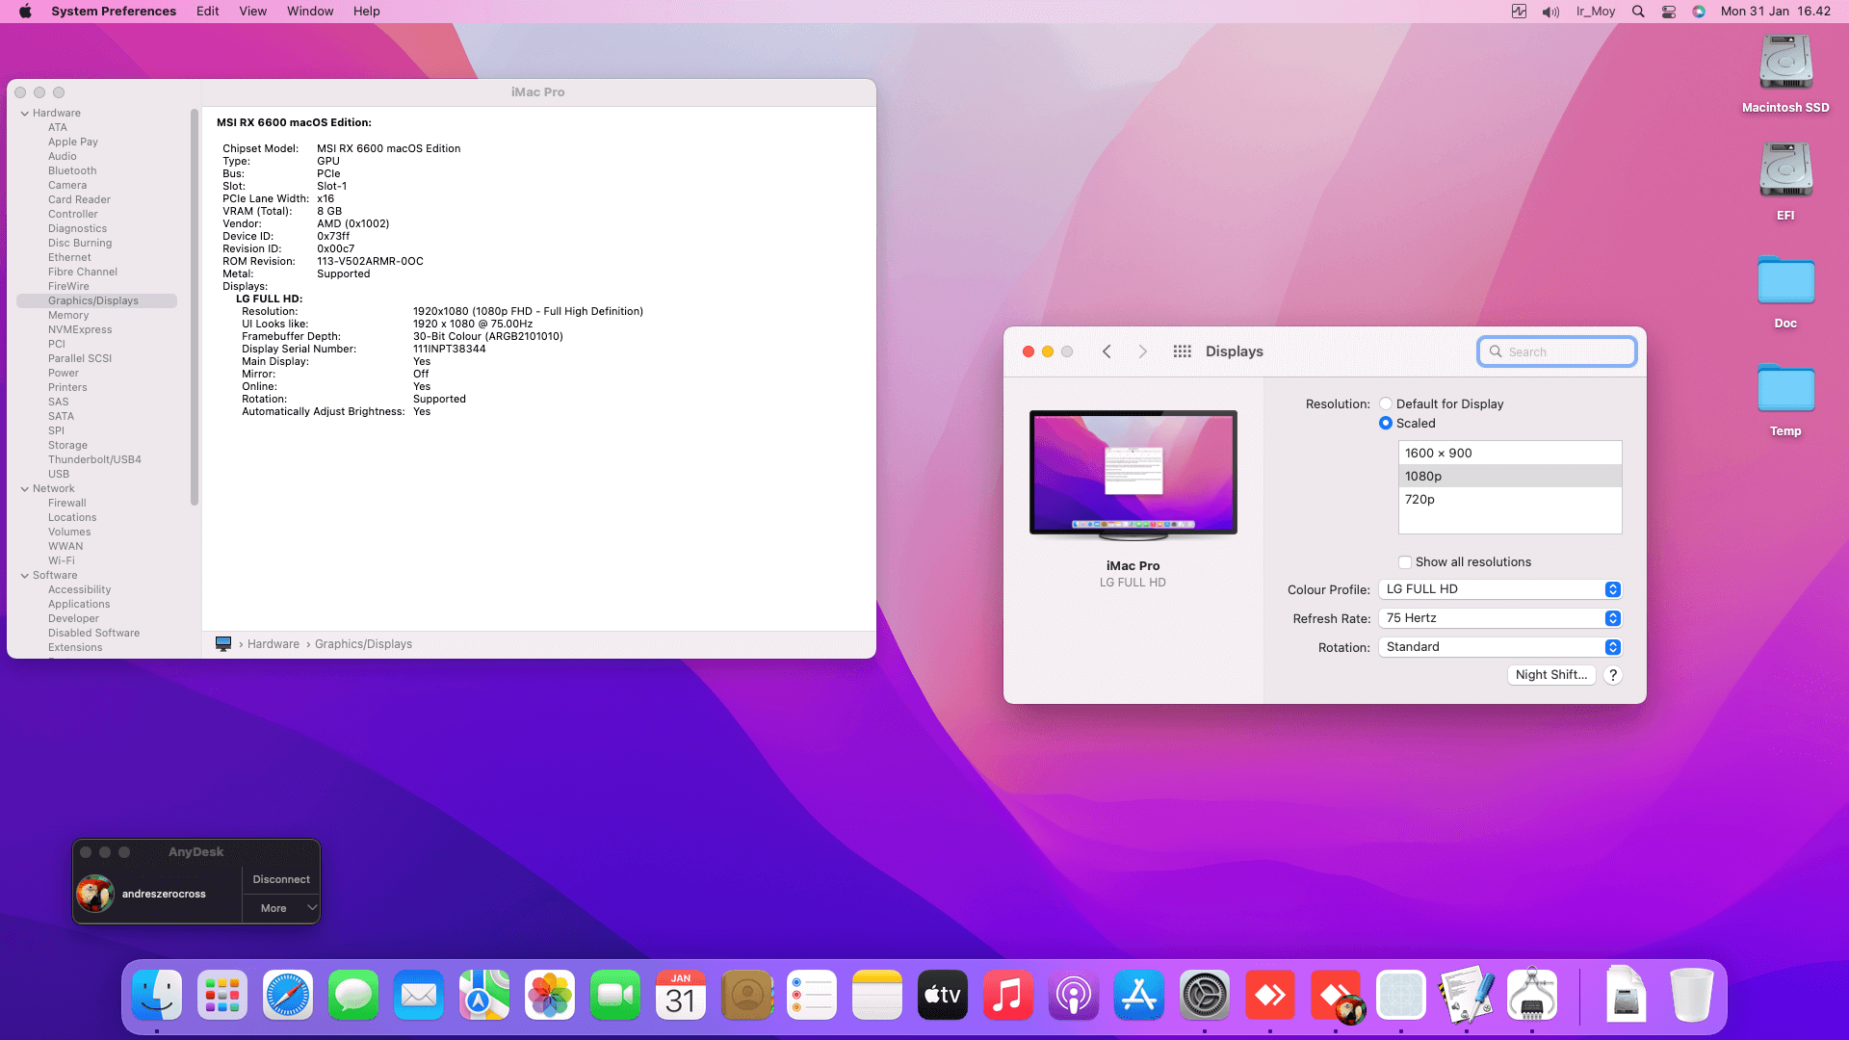The height and width of the screenshot is (1040, 1849).
Task: Open Apple TV app in the Dock
Action: (942, 996)
